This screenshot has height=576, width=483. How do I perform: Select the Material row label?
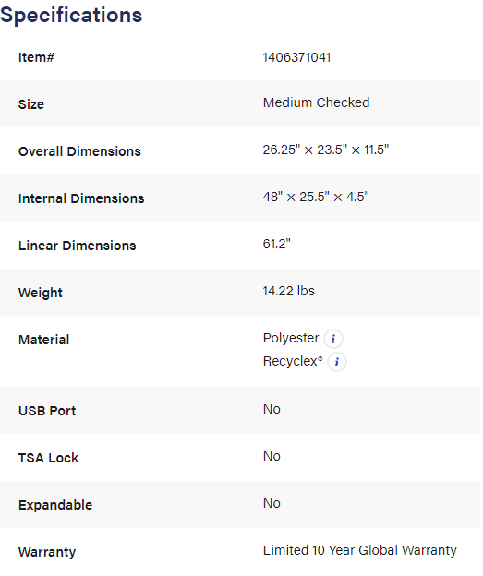click(x=43, y=340)
